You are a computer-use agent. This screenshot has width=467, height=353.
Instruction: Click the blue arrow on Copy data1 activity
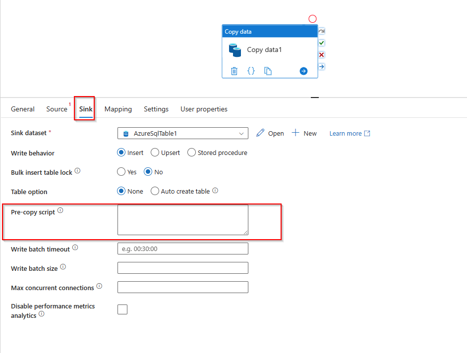(x=303, y=71)
